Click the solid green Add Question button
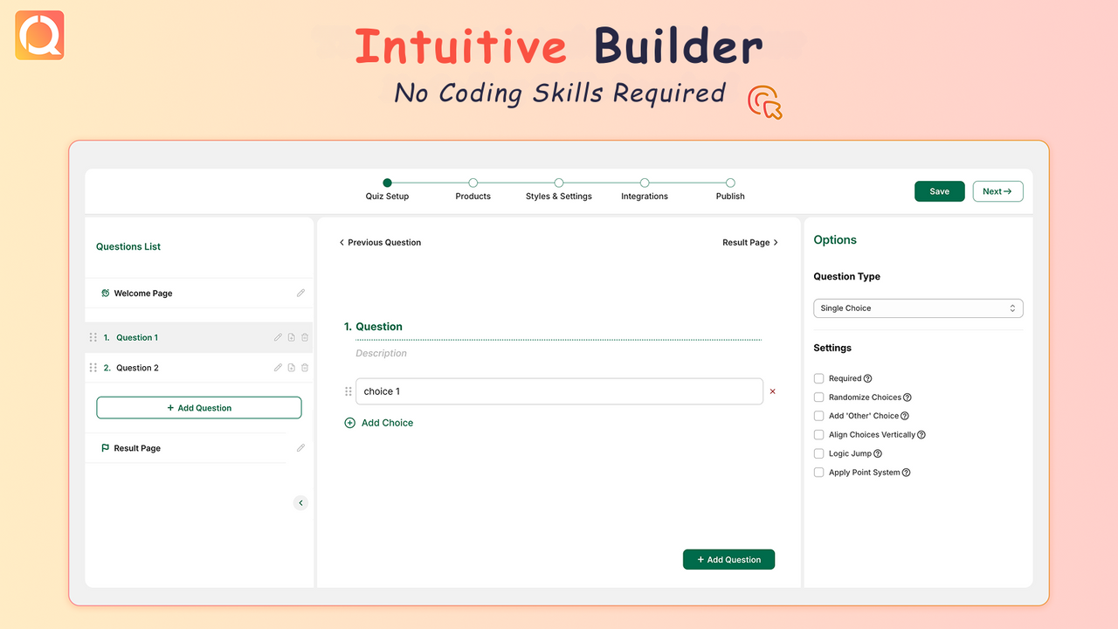 tap(728, 560)
